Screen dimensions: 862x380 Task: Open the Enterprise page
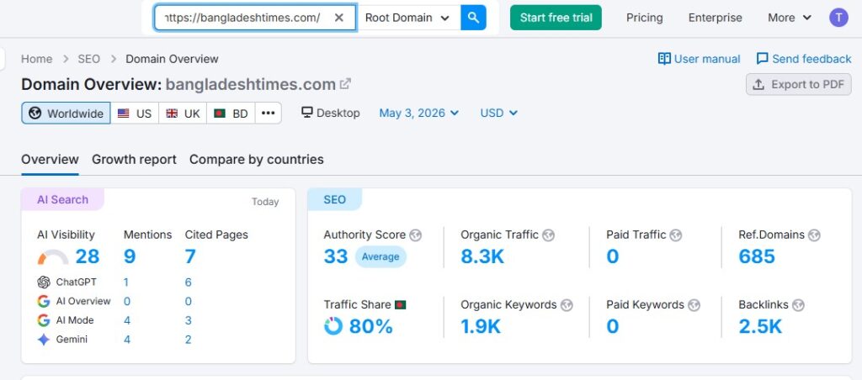pos(716,18)
